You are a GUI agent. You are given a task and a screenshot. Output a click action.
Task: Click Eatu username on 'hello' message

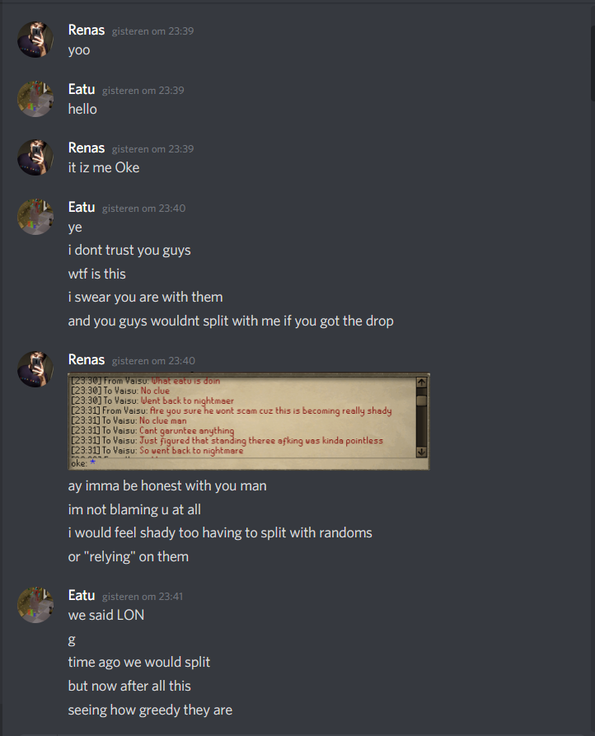click(82, 89)
